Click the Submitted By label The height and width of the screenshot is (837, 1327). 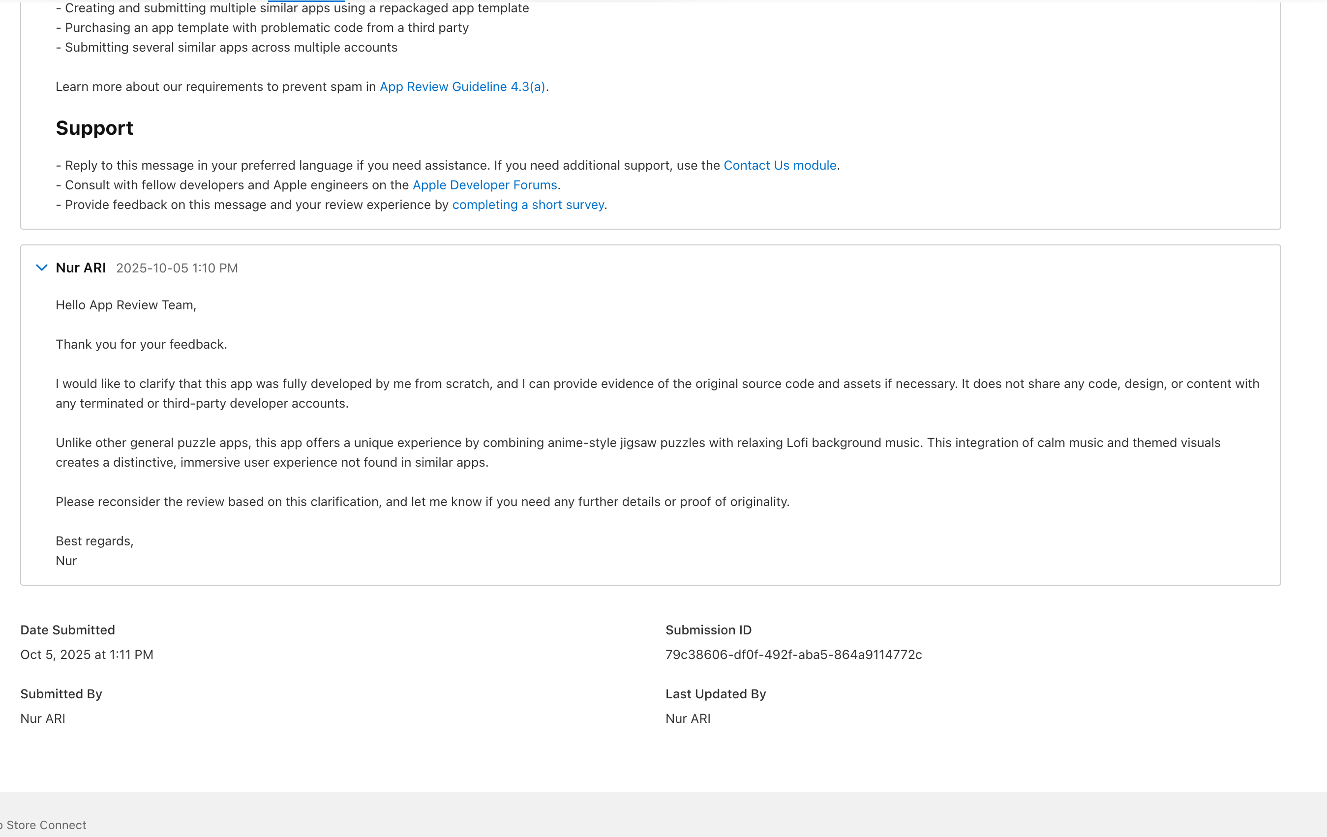tap(61, 694)
